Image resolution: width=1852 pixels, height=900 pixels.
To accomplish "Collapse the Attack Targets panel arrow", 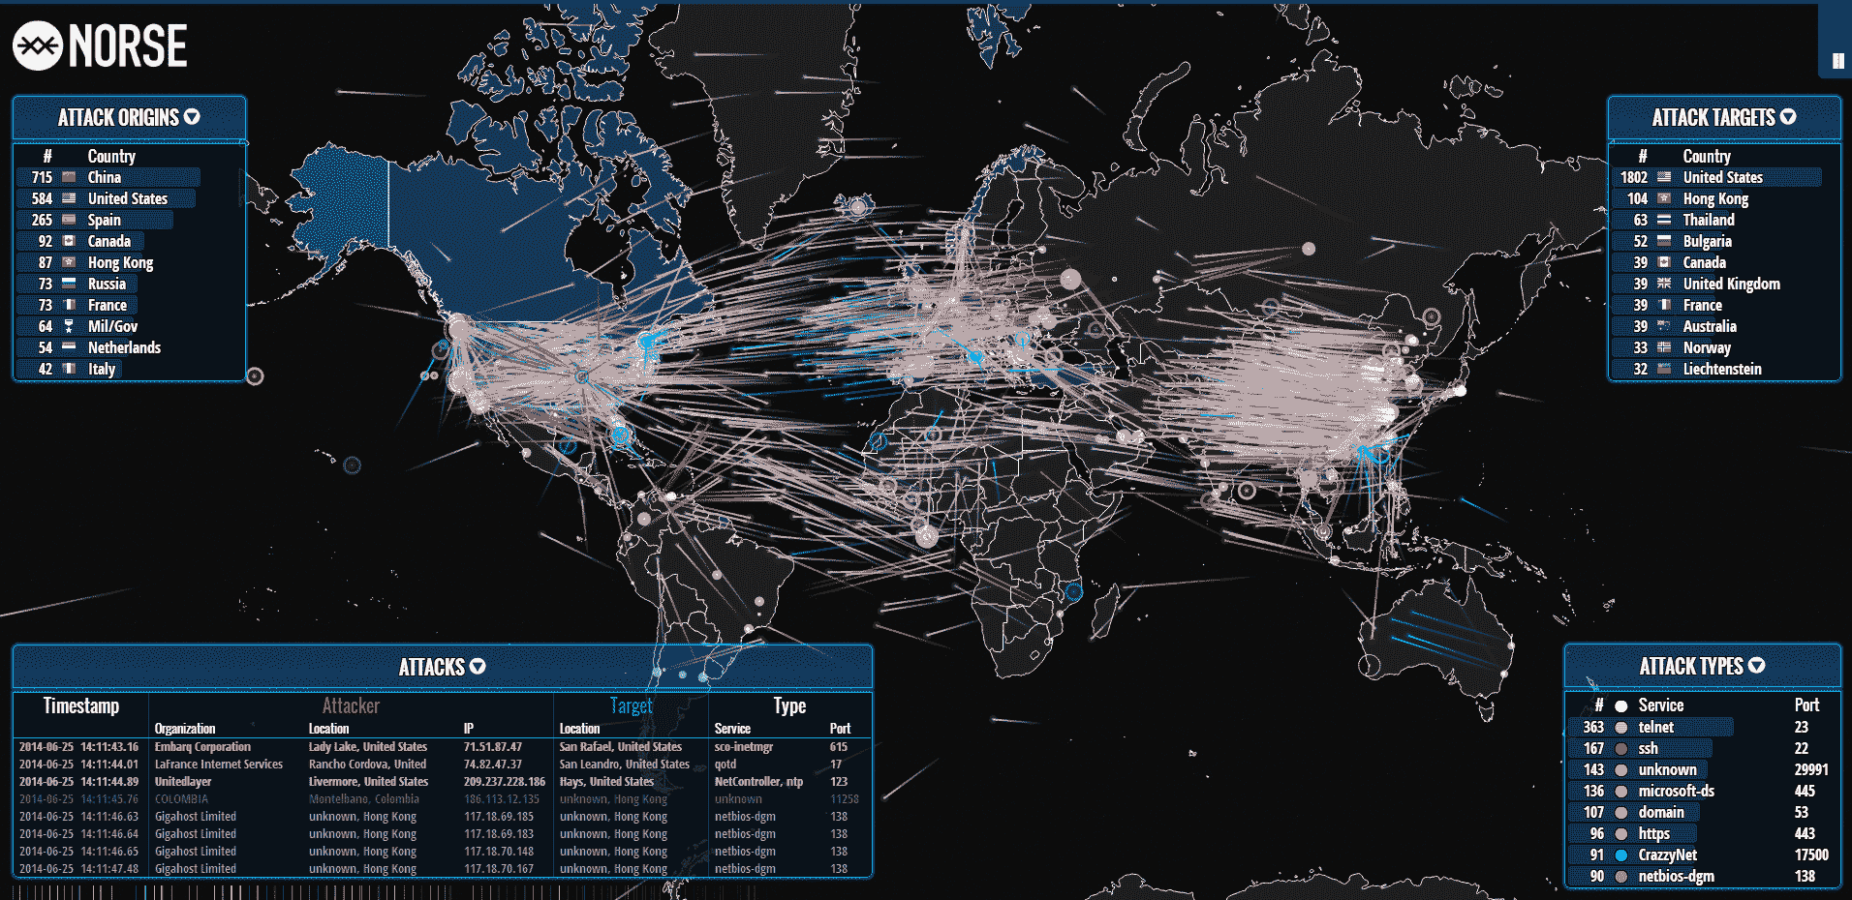I will pos(1788,117).
